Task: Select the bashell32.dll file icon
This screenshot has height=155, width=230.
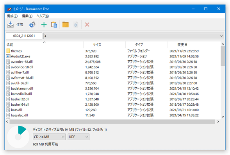Action: click(8, 99)
